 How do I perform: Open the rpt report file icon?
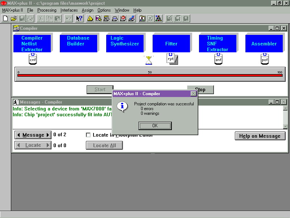click(x=172, y=59)
